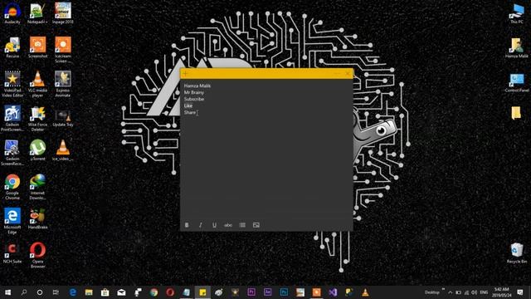Select the Wise Force Deleter icon
This screenshot has width=531, height=299.
[x=37, y=118]
